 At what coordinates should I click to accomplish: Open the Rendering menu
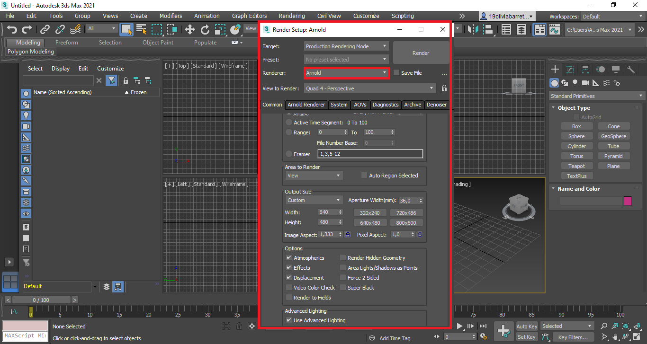point(292,16)
